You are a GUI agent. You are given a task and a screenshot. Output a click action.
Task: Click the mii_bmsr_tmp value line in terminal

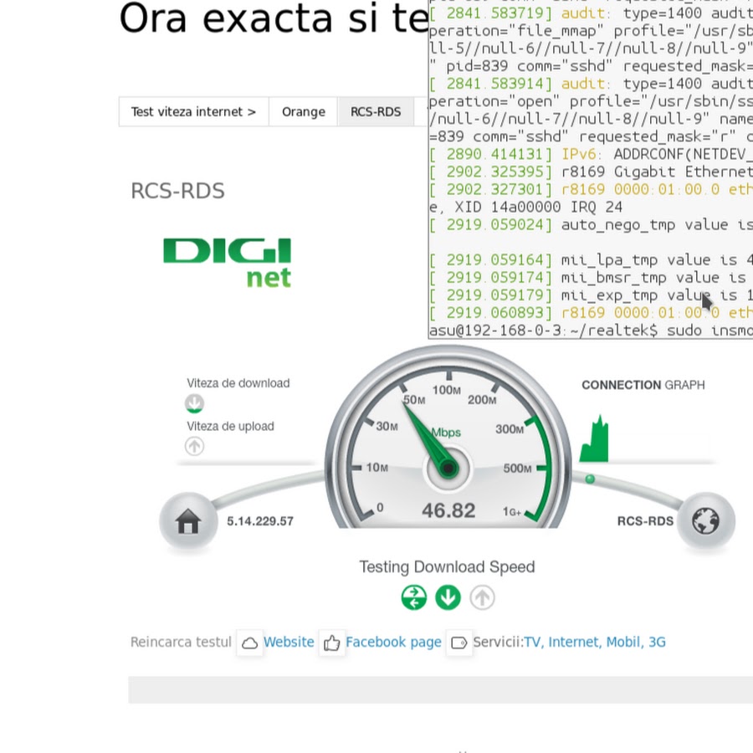click(x=591, y=278)
